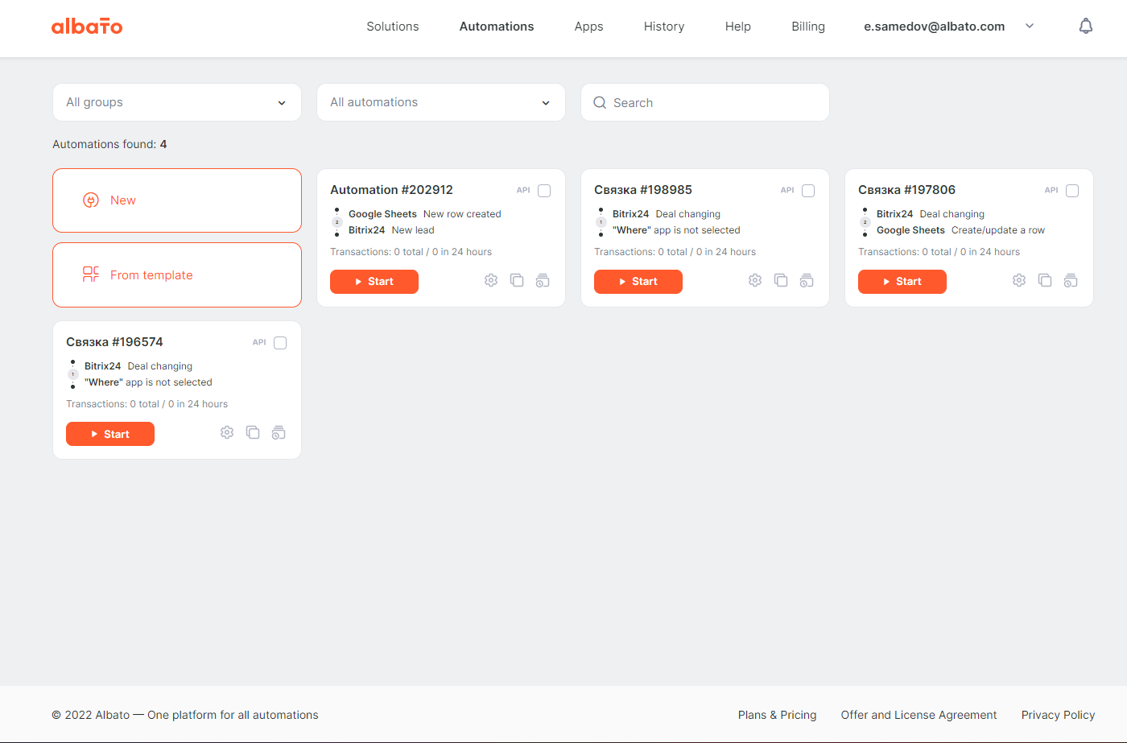Click copy icon on Automation #202912 card
The image size is (1127, 743).
[517, 280]
